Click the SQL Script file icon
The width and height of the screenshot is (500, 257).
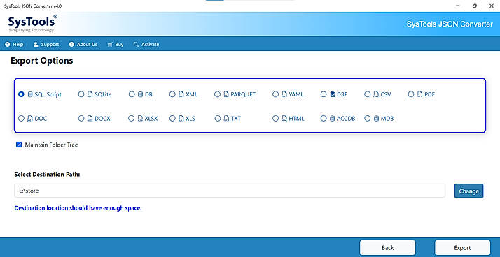(30, 94)
